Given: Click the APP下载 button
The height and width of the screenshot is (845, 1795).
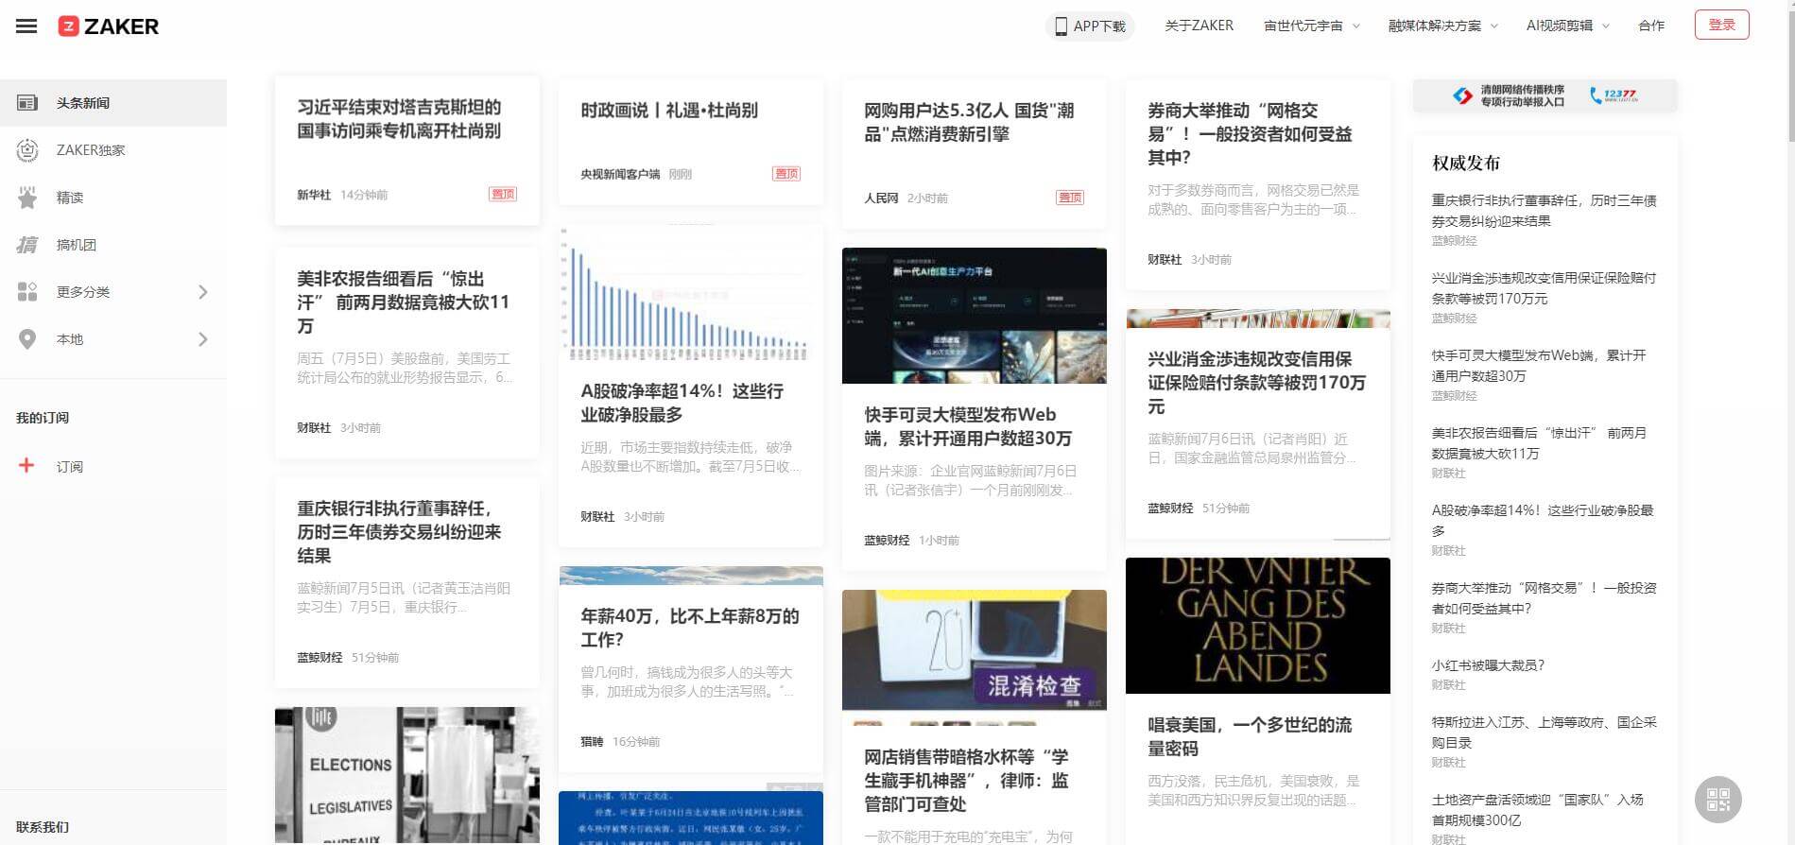Looking at the screenshot, I should pos(1090,26).
